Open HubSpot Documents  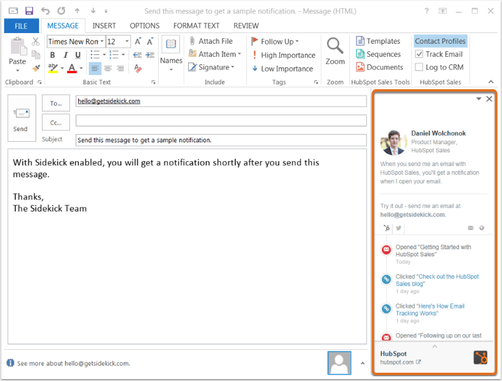pyautogui.click(x=379, y=67)
